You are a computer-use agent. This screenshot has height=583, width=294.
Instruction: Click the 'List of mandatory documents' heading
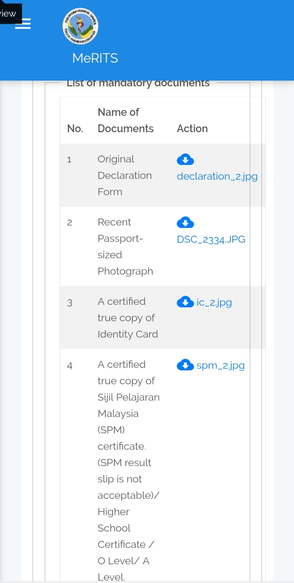pyautogui.click(x=138, y=83)
